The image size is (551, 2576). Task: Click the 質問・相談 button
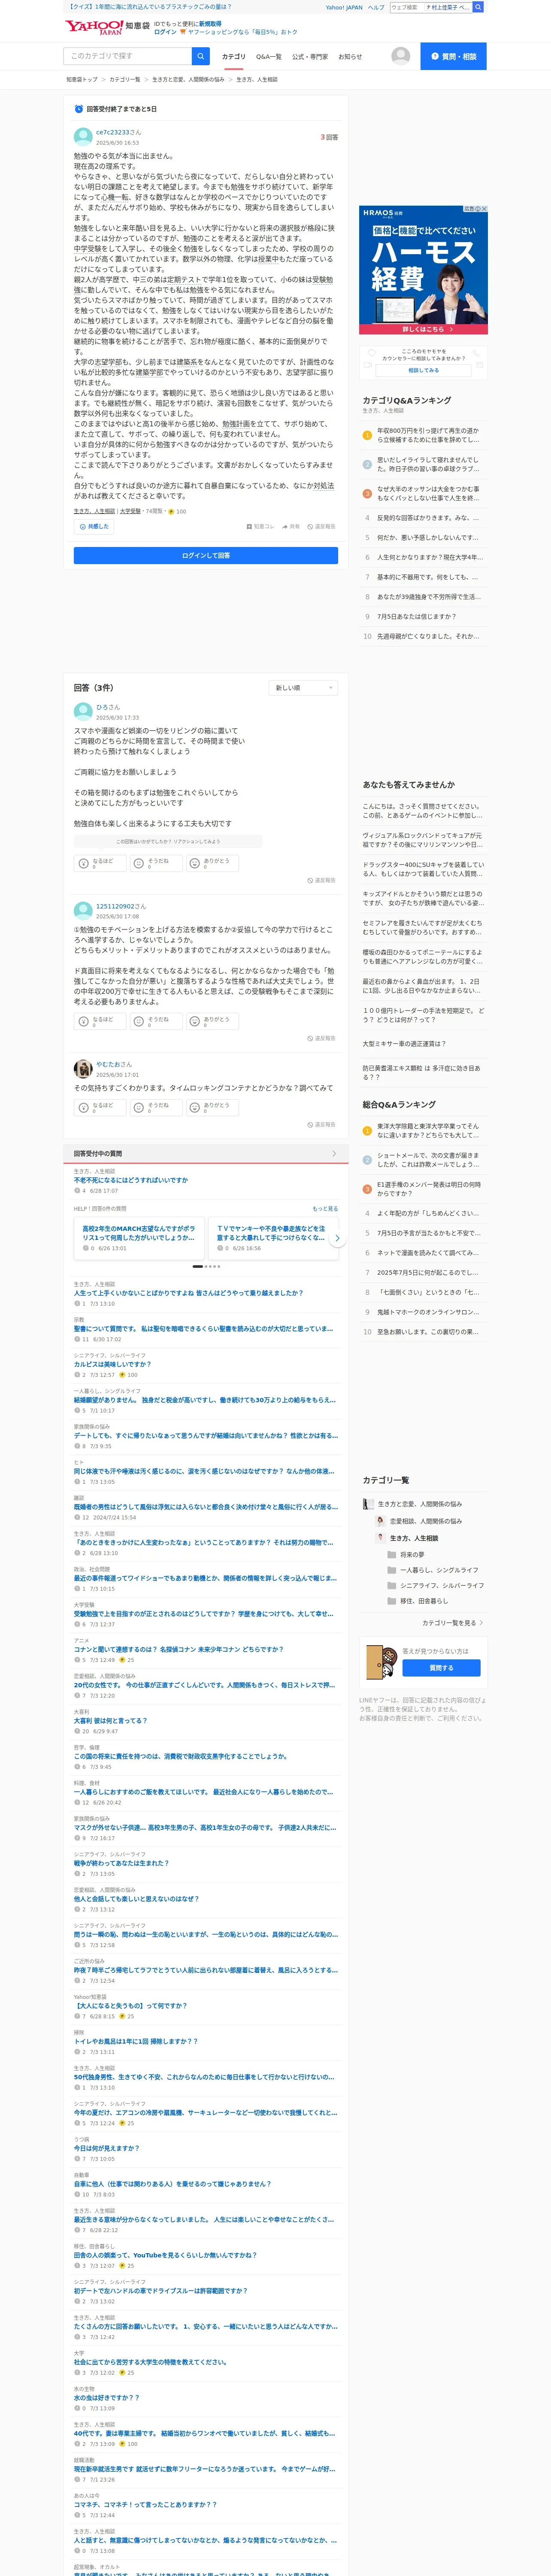pos(453,56)
